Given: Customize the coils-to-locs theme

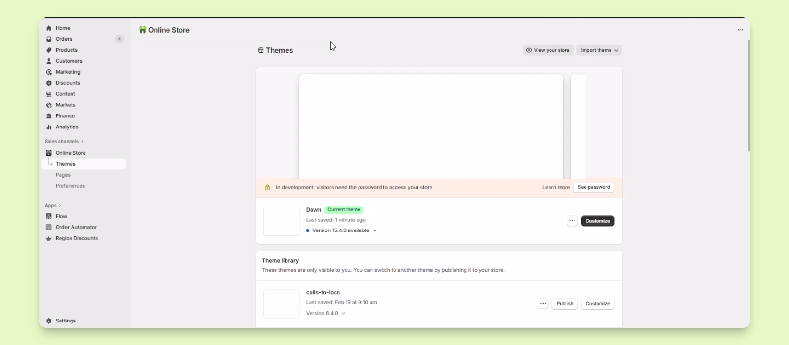Looking at the screenshot, I should 598,304.
